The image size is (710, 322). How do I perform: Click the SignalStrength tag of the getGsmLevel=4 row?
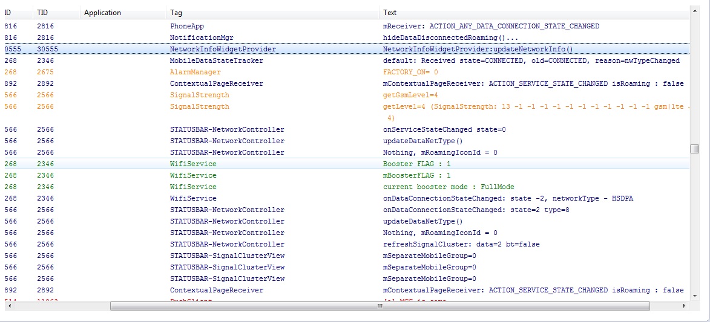199,95
